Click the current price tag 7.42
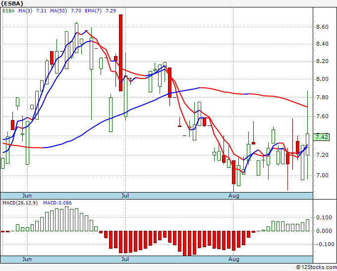Image resolution: width=337 pixels, height=271 pixels. coord(322,137)
